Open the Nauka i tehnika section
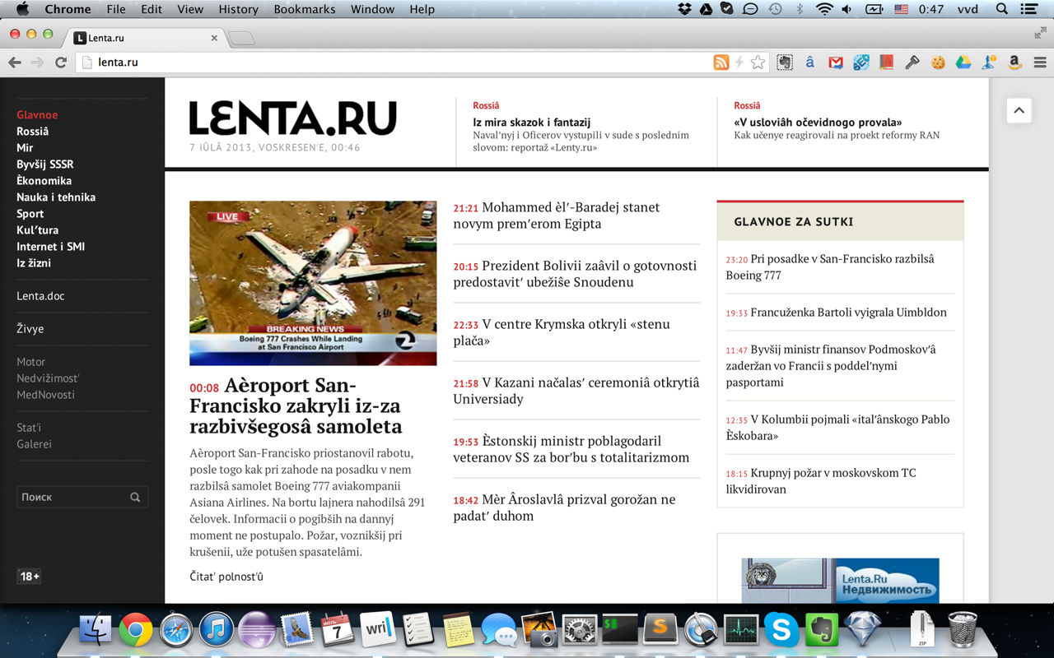Viewport: 1054px width, 658px height. click(56, 197)
